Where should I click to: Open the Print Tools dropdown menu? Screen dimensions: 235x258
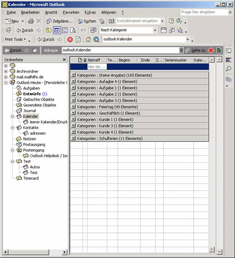tap(15, 40)
